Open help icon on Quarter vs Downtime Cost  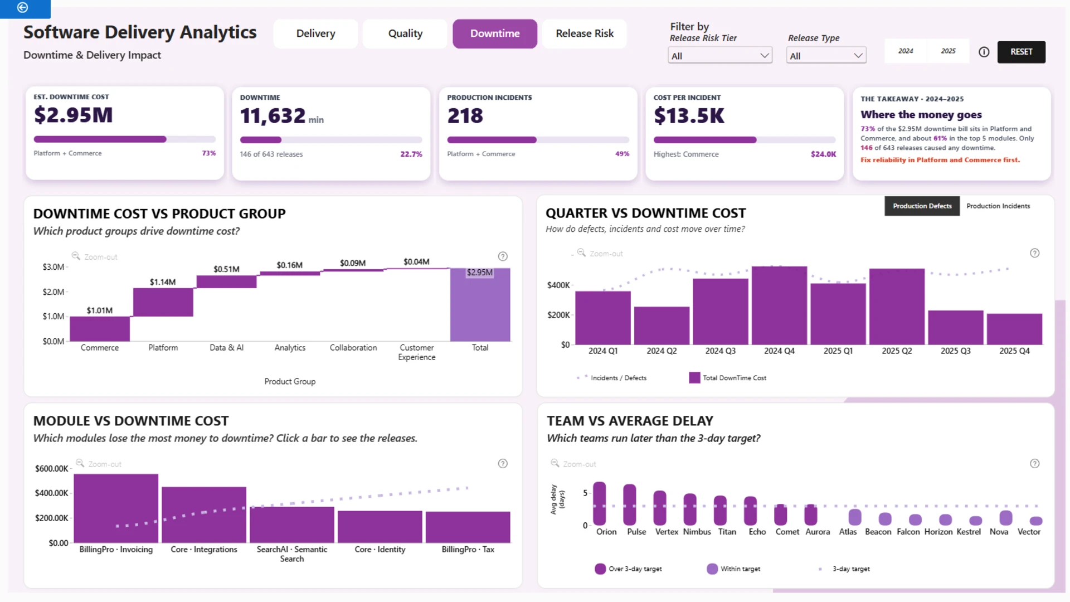(x=1034, y=253)
